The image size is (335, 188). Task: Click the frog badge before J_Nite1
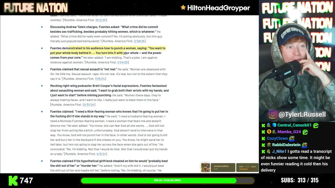pos(269,151)
